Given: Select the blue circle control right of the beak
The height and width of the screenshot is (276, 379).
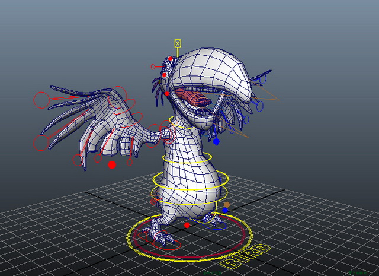Looking at the screenshot, I should pos(259,106).
